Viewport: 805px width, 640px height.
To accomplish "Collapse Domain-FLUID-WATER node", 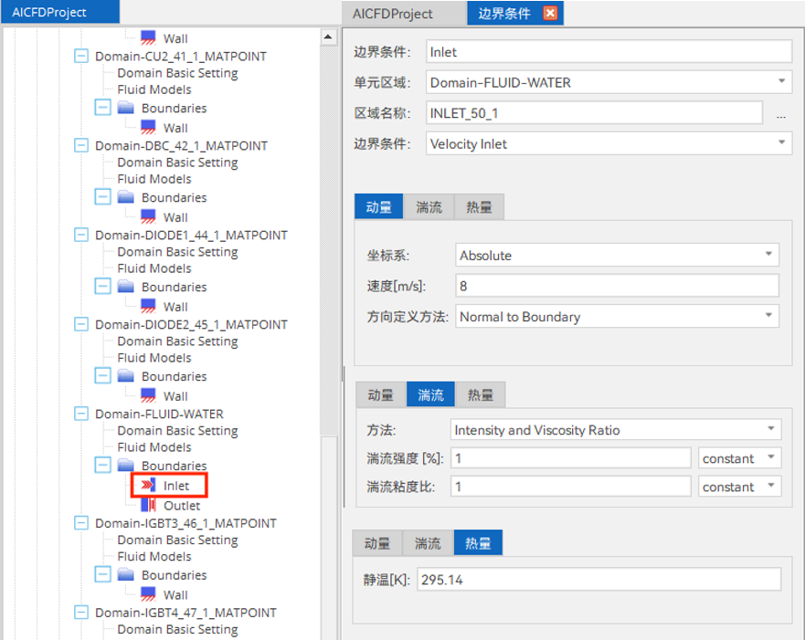I will point(81,414).
